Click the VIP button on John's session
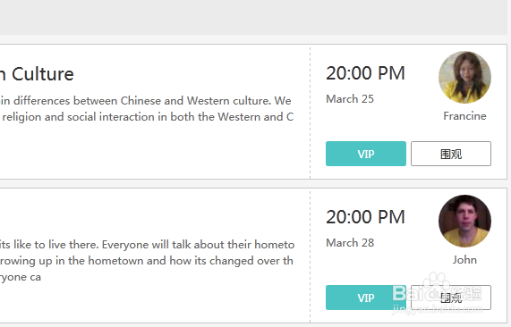Viewport: 511px width, 327px height. point(366,298)
